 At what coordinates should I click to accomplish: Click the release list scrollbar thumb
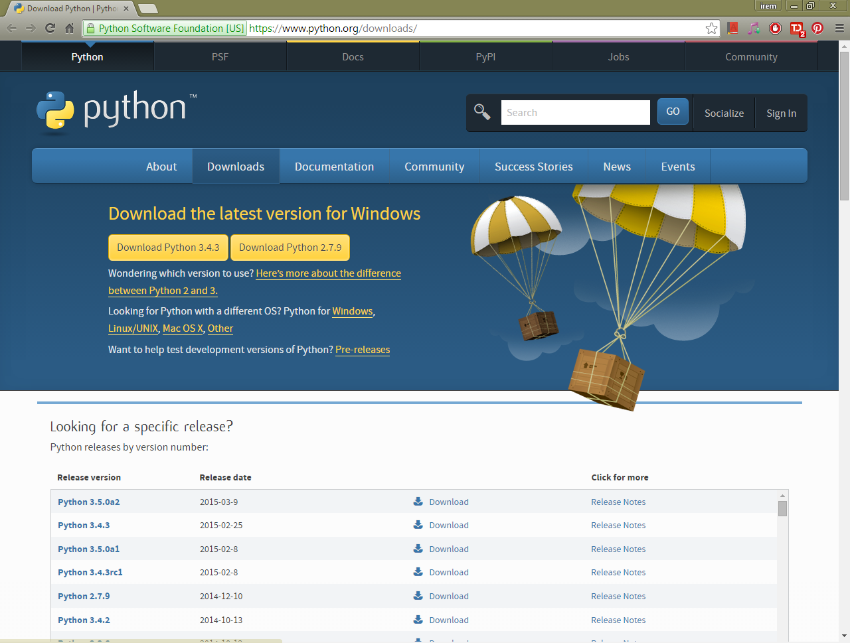click(782, 508)
